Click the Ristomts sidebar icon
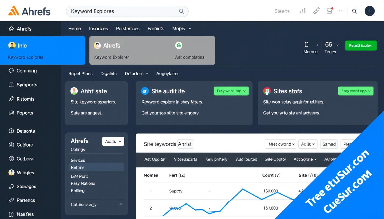 point(11,99)
